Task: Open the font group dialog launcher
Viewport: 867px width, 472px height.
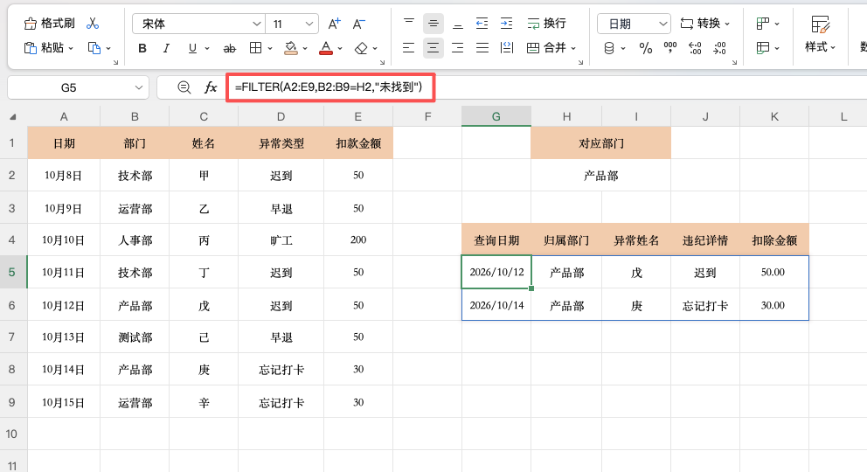Action: pos(382,62)
